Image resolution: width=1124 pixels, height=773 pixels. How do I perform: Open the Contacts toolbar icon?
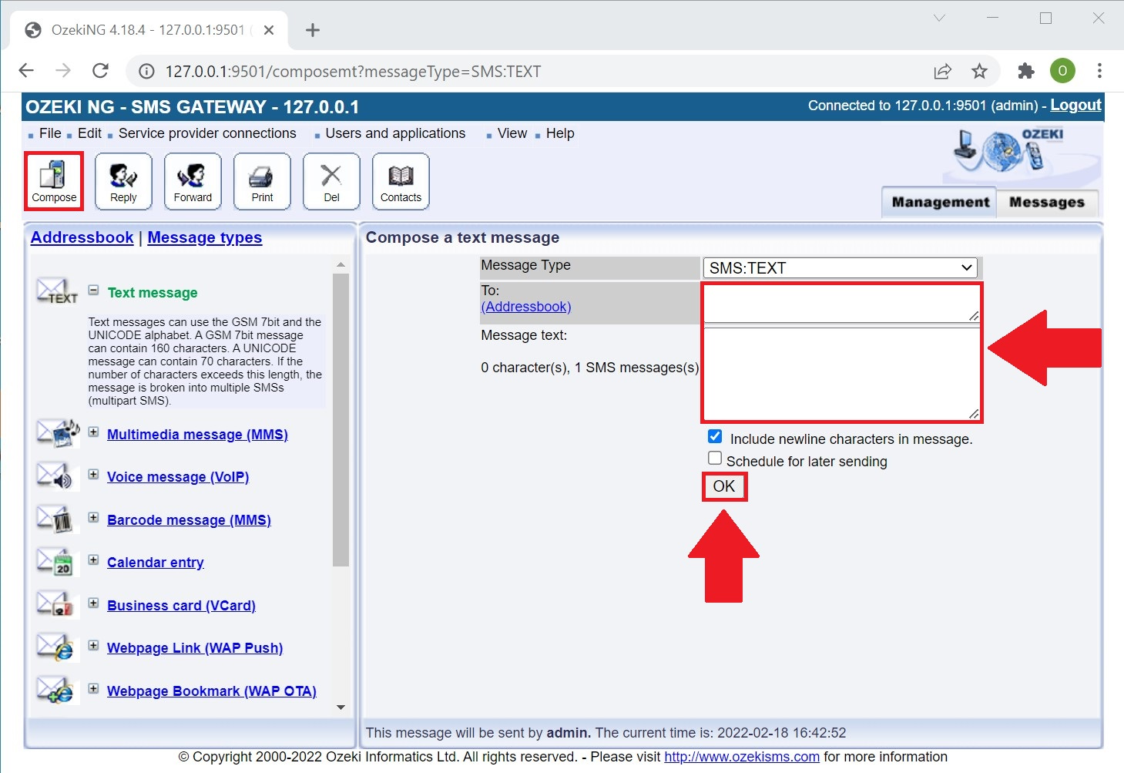point(401,181)
